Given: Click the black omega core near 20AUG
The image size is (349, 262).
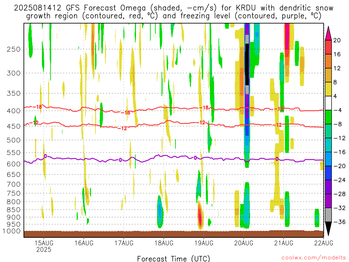Looking at the screenshot, I should point(247,64).
